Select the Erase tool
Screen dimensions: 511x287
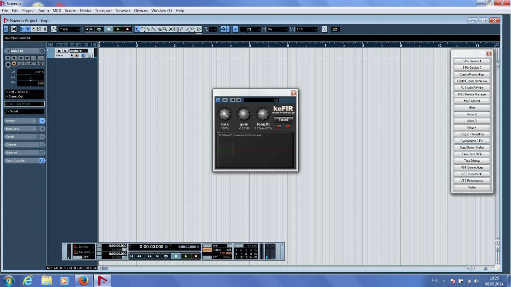coord(159,29)
